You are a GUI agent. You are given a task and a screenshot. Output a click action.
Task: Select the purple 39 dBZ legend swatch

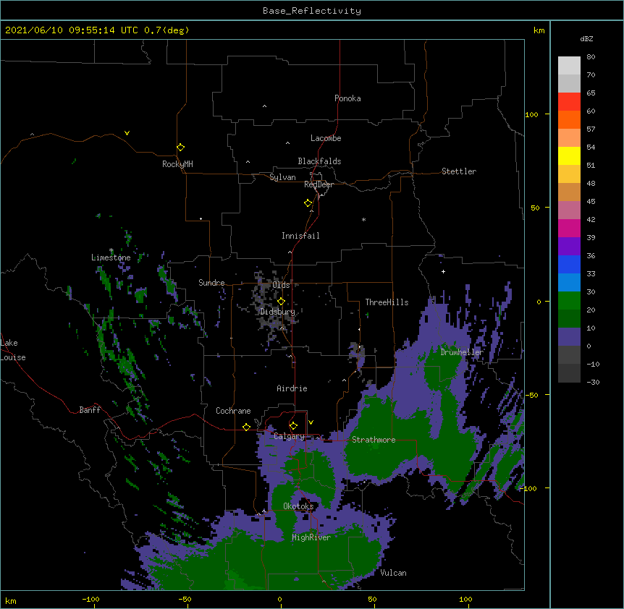pyautogui.click(x=569, y=246)
